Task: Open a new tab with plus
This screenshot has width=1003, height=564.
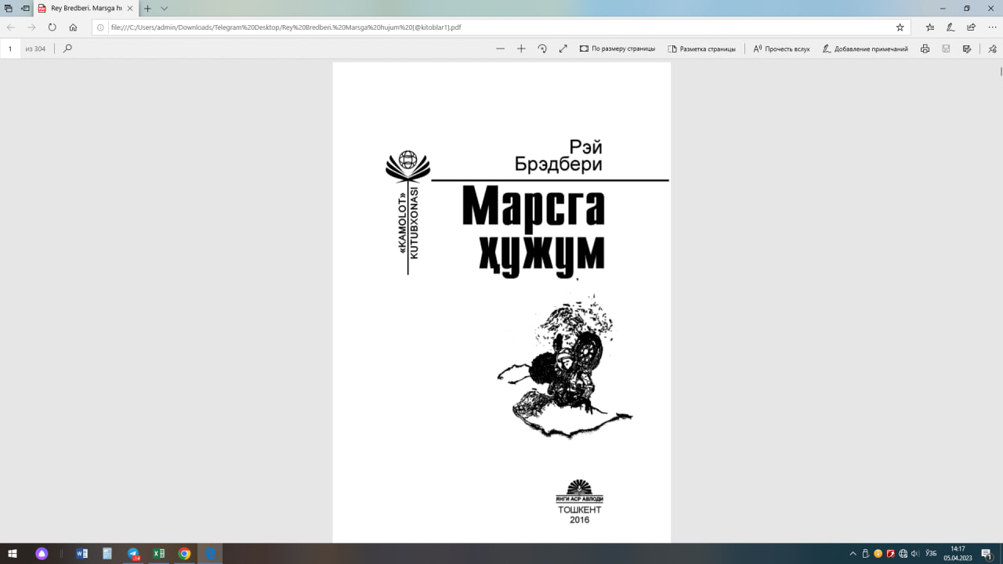Action: 147,8
